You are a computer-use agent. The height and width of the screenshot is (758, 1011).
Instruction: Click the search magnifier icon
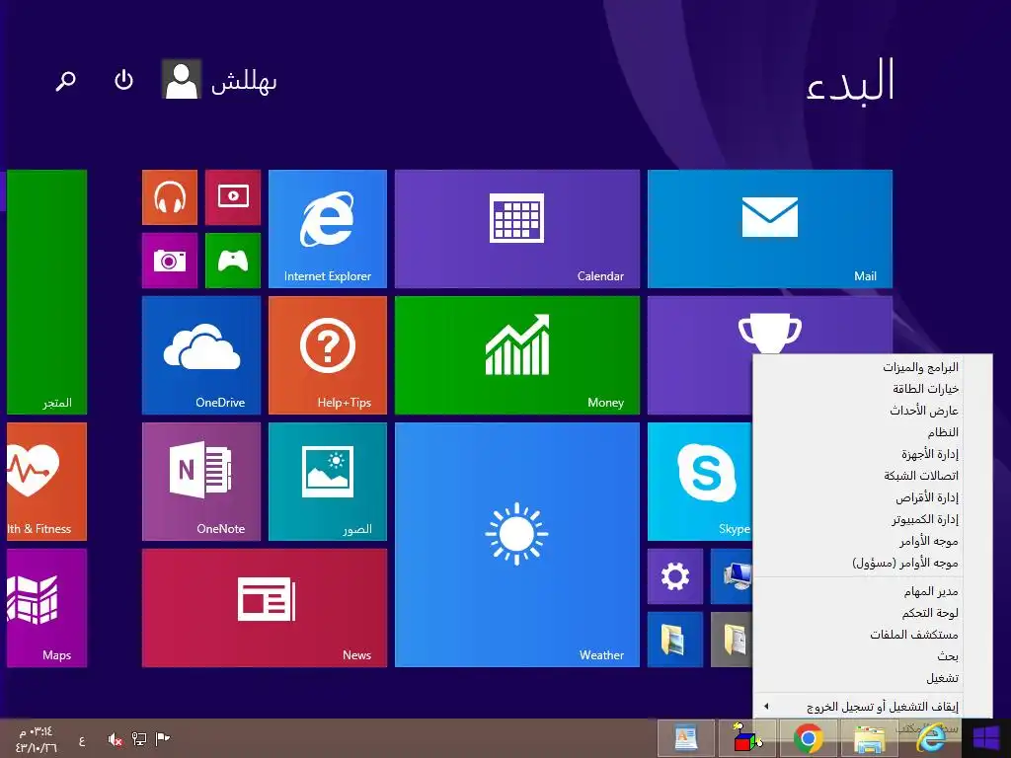click(x=65, y=81)
